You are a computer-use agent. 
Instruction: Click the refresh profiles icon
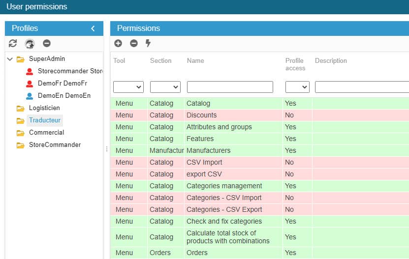click(x=13, y=44)
